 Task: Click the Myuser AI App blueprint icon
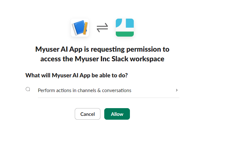(x=80, y=28)
